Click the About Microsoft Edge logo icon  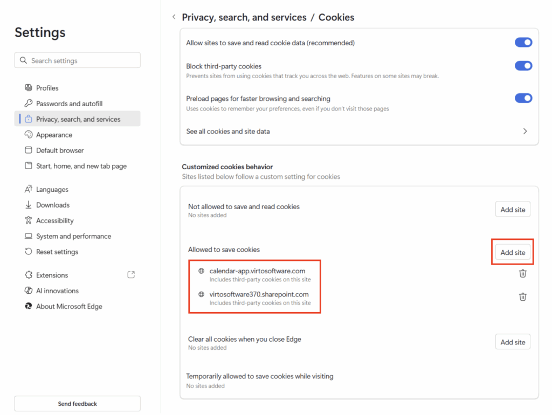click(x=29, y=306)
